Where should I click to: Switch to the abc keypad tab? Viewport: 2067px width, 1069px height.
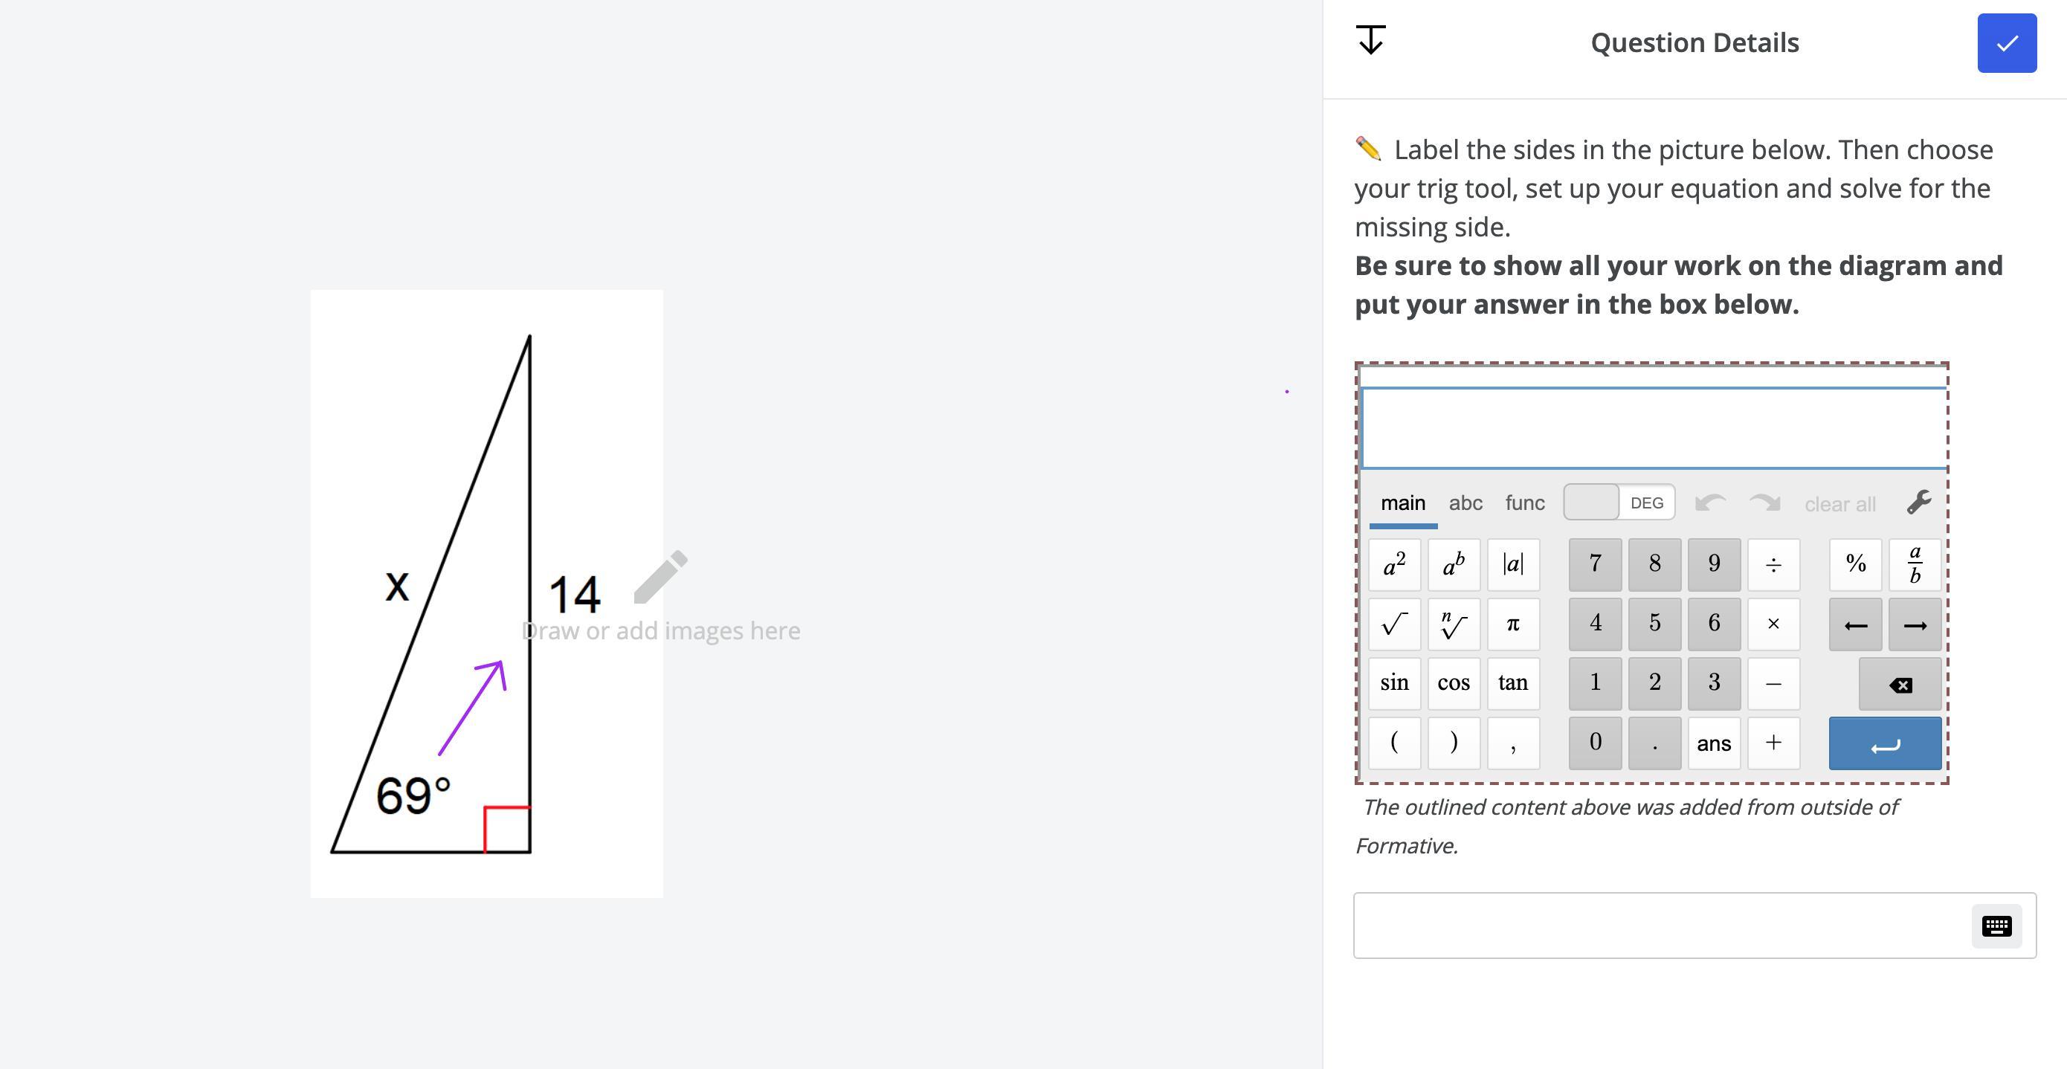point(1465,503)
